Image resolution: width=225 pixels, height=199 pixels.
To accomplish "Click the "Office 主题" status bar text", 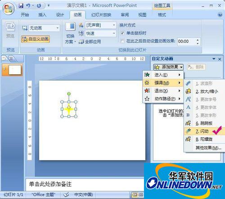I will click(43, 194).
